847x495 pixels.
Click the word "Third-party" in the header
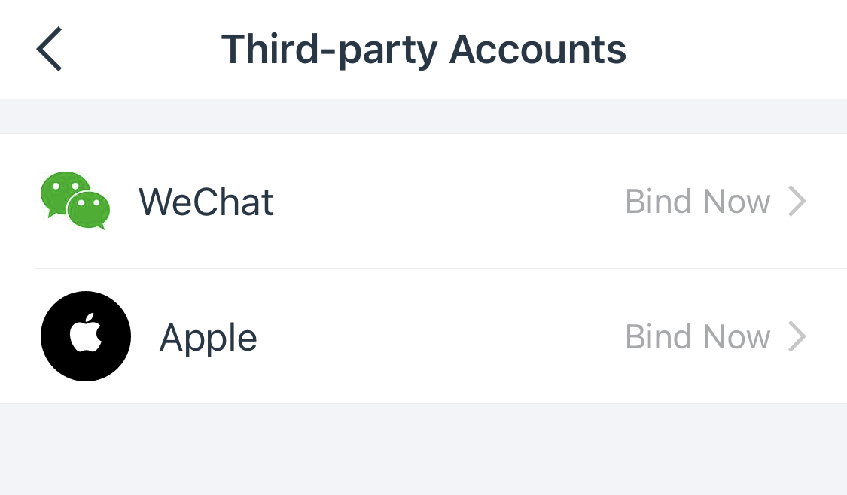330,50
